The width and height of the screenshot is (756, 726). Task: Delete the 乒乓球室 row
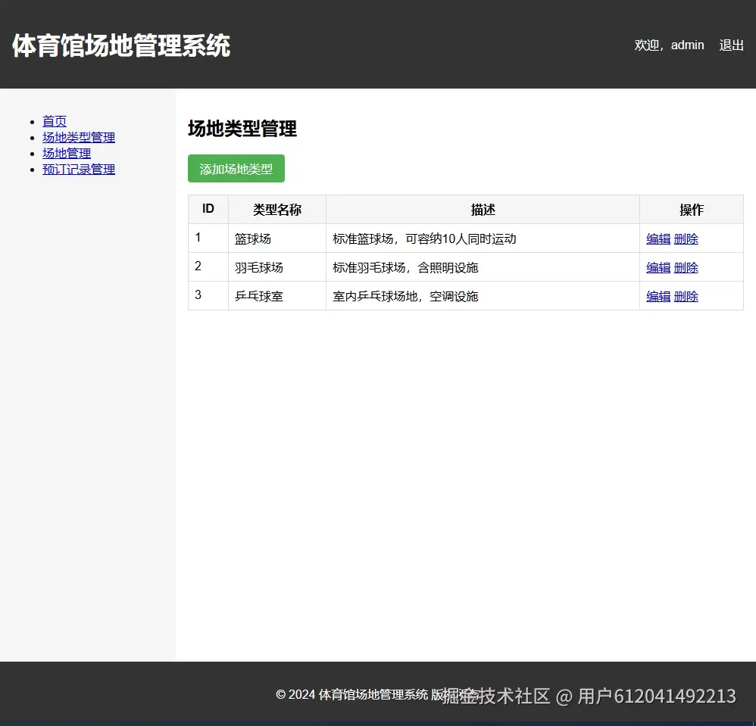tap(686, 296)
